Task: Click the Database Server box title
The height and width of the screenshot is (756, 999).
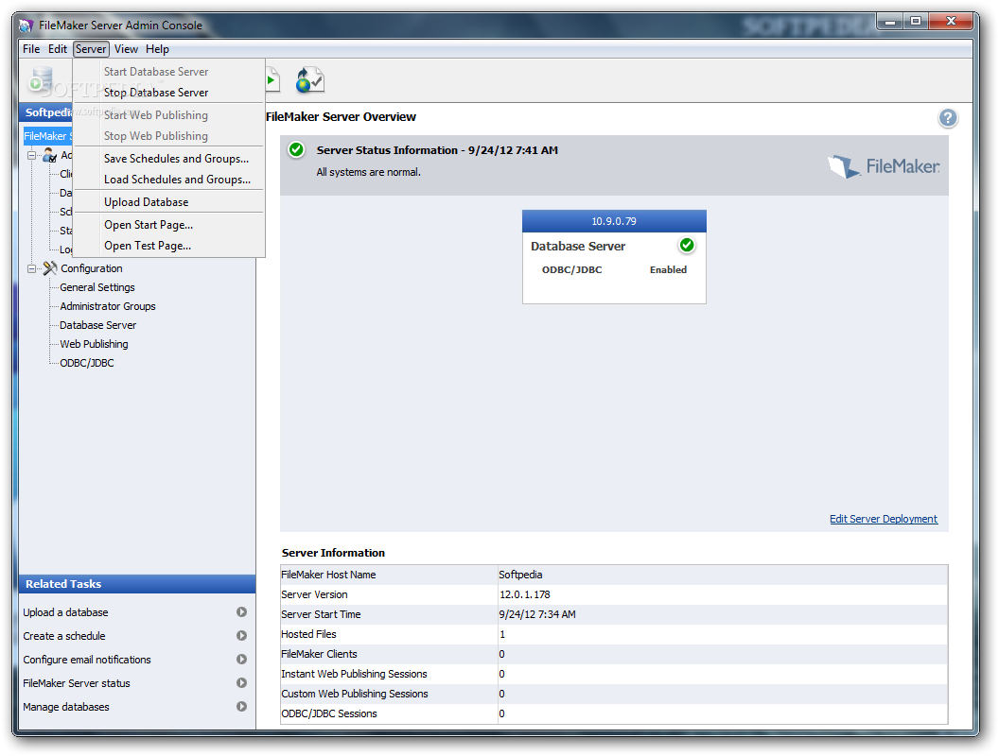Action: 578,247
